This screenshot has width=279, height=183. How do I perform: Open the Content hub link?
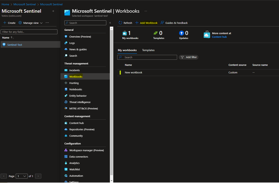click(x=219, y=37)
